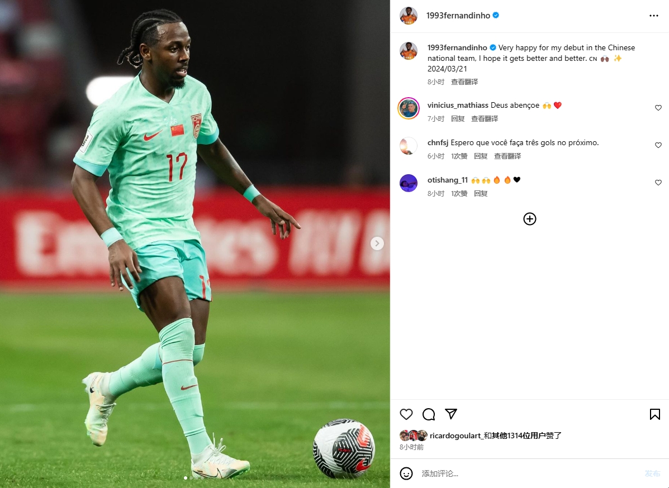Save post with the bookmark icon

[x=655, y=414]
